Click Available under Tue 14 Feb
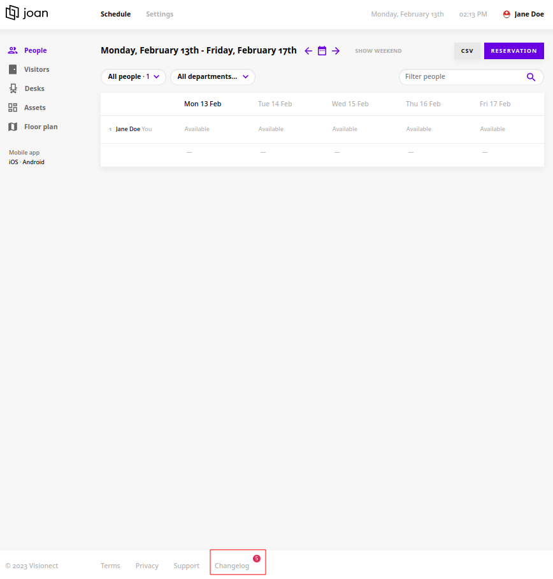 tap(271, 129)
